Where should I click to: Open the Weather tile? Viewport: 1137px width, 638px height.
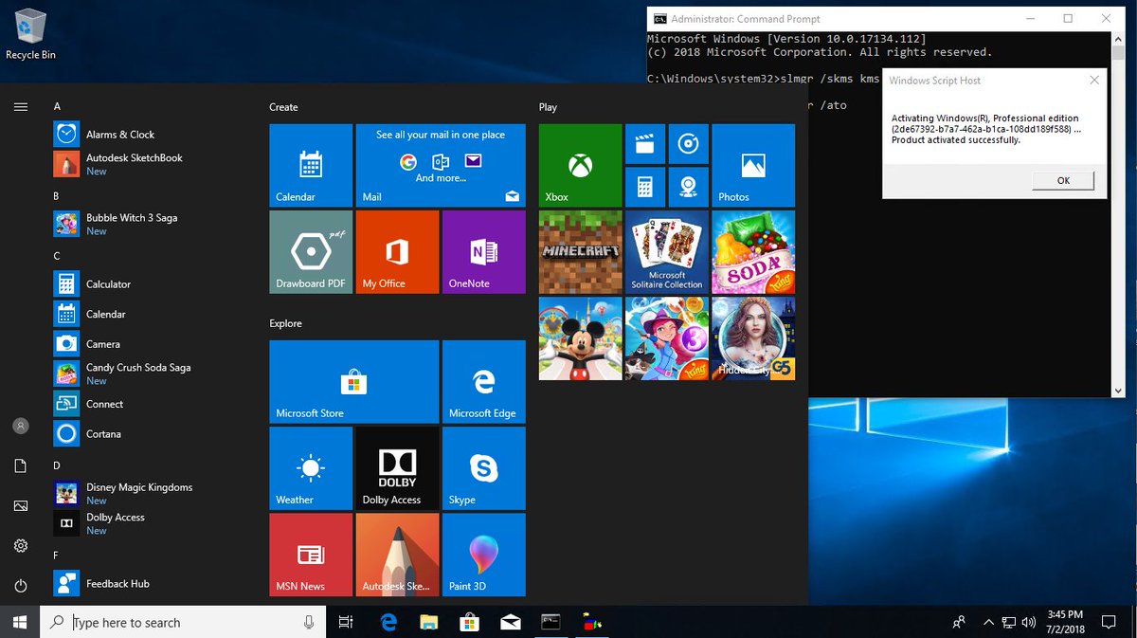(x=311, y=468)
